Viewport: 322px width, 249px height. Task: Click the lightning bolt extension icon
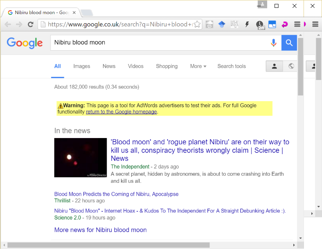tap(247, 24)
